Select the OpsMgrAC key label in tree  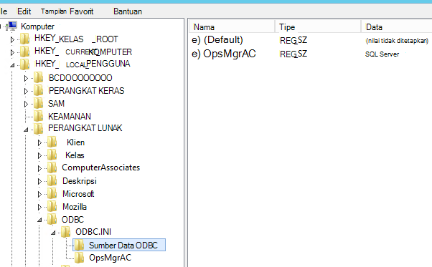point(111,258)
